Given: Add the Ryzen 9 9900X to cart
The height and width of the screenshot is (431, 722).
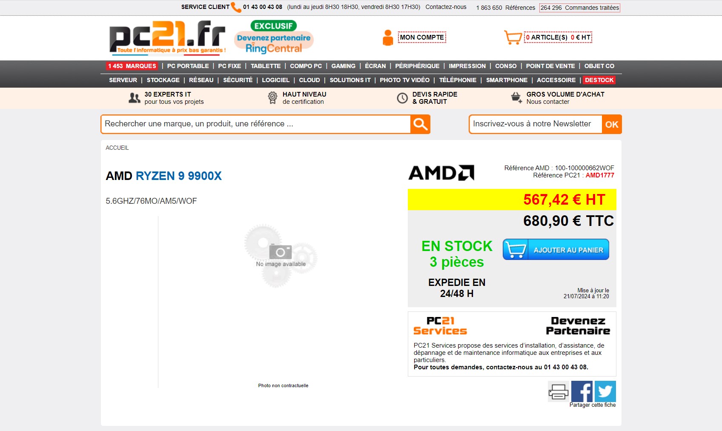Looking at the screenshot, I should (x=556, y=250).
